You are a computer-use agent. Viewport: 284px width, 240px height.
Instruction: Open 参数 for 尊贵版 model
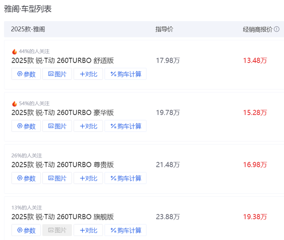tap(26, 178)
